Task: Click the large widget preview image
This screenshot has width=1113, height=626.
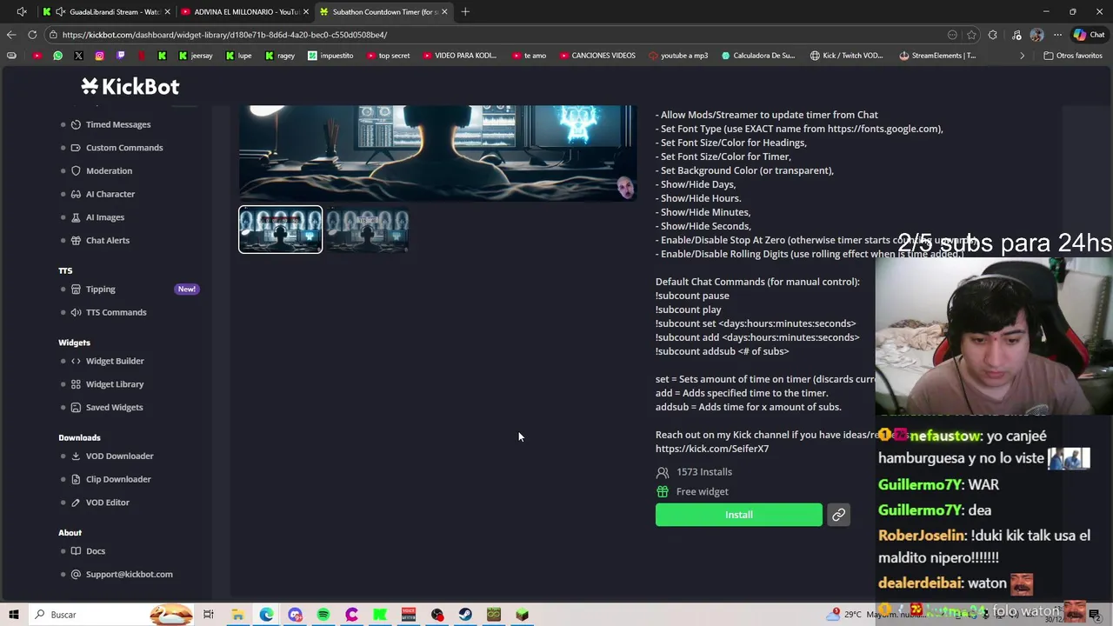Action: (x=437, y=153)
